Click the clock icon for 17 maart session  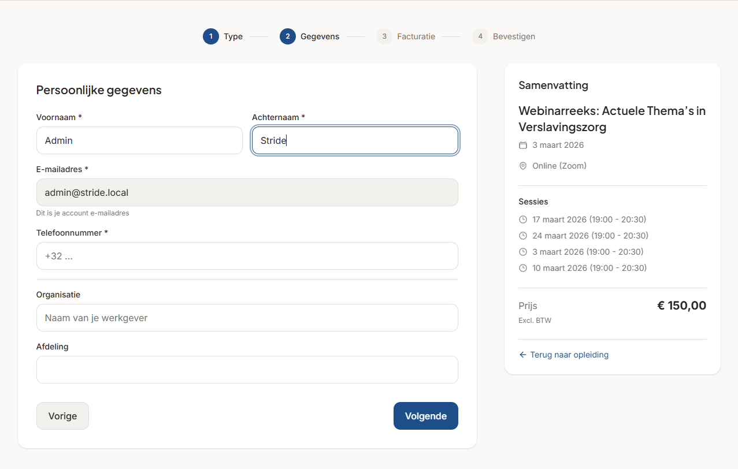[x=523, y=219]
